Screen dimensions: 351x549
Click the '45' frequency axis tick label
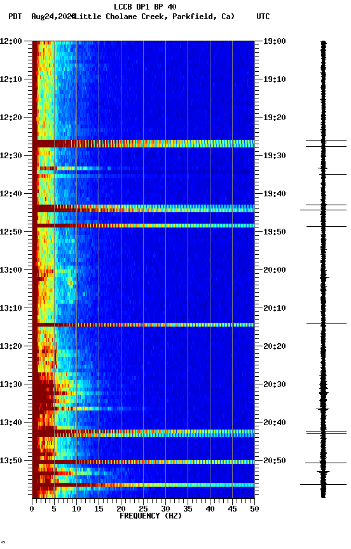232,509
